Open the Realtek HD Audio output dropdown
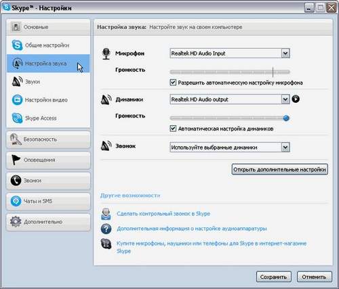Image resolution: width=339 pixels, height=289 pixels. pos(285,99)
